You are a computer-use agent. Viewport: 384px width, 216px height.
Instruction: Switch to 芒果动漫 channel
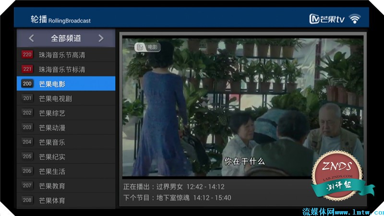pyautogui.click(x=52, y=128)
